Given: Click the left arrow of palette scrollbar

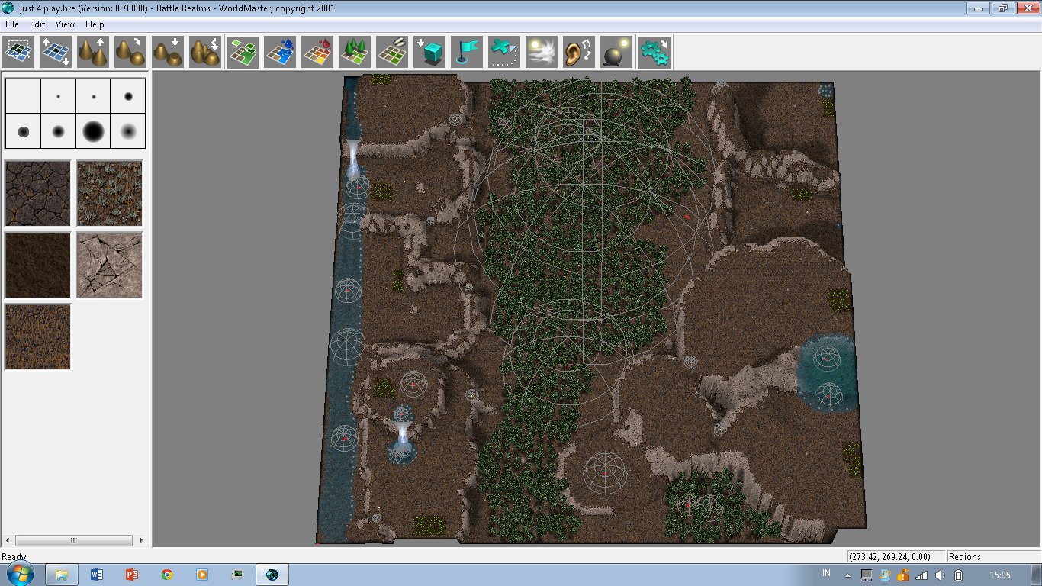Looking at the screenshot, I should tap(10, 540).
